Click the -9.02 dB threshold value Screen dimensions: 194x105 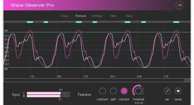pos(138,103)
